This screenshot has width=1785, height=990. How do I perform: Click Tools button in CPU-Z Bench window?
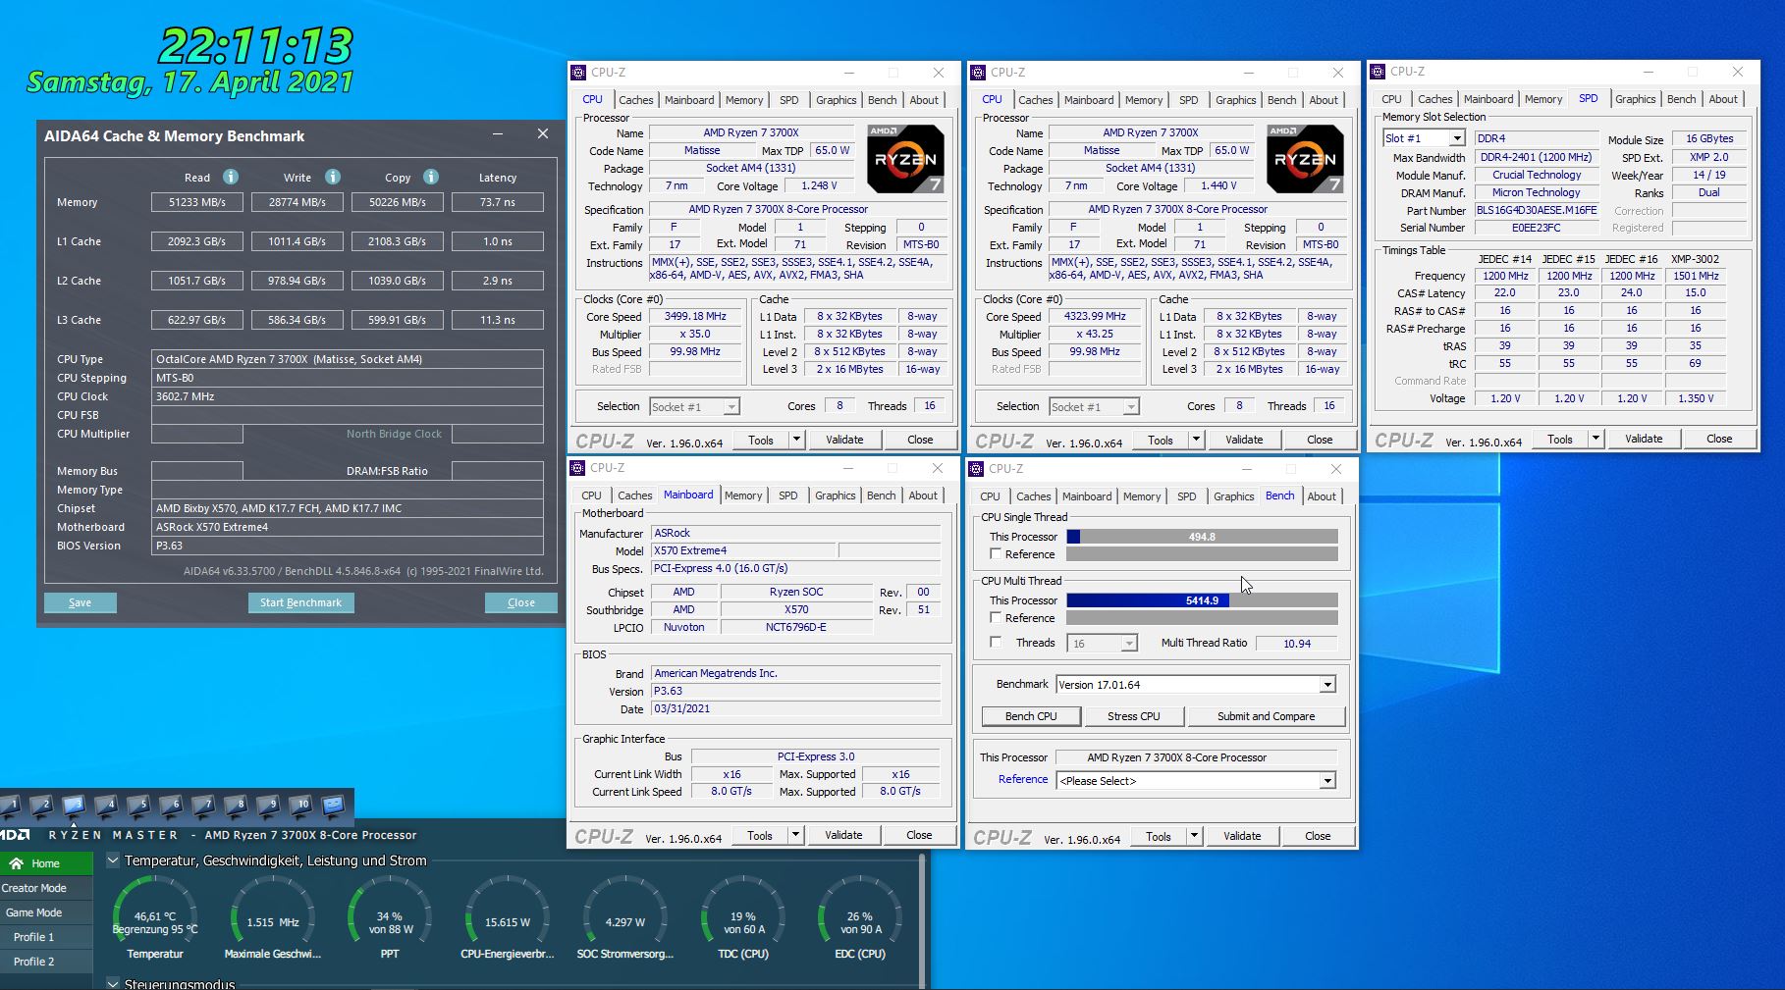(x=1159, y=836)
